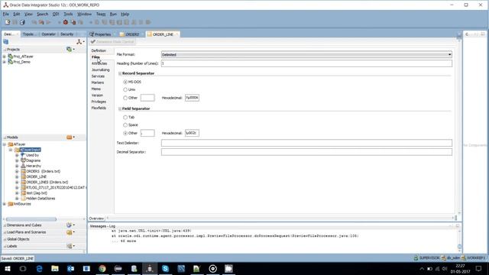
Task: Open the Connect Navigator icon menu
Action: pos(79,42)
